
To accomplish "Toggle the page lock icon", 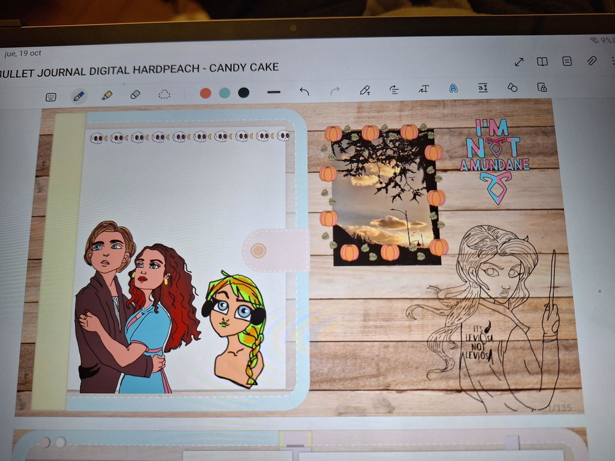I will (542, 86).
